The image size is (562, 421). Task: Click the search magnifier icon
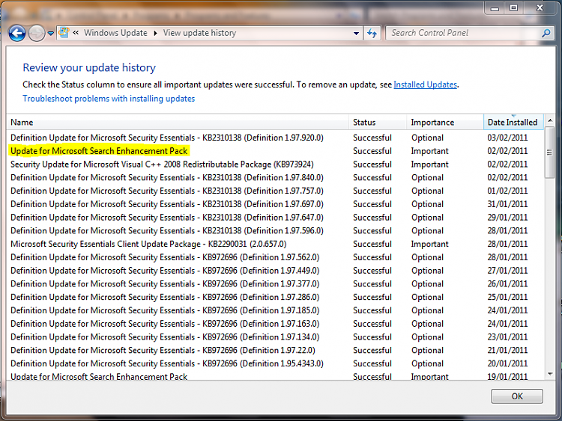[x=546, y=33]
